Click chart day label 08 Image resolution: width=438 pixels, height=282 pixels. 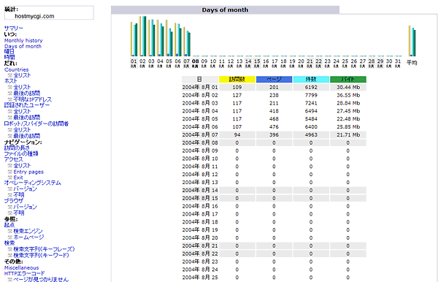pyautogui.click(x=195, y=64)
